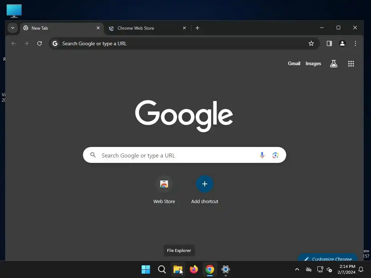
Task: Minimize the Chrome window
Action: pos(322,28)
